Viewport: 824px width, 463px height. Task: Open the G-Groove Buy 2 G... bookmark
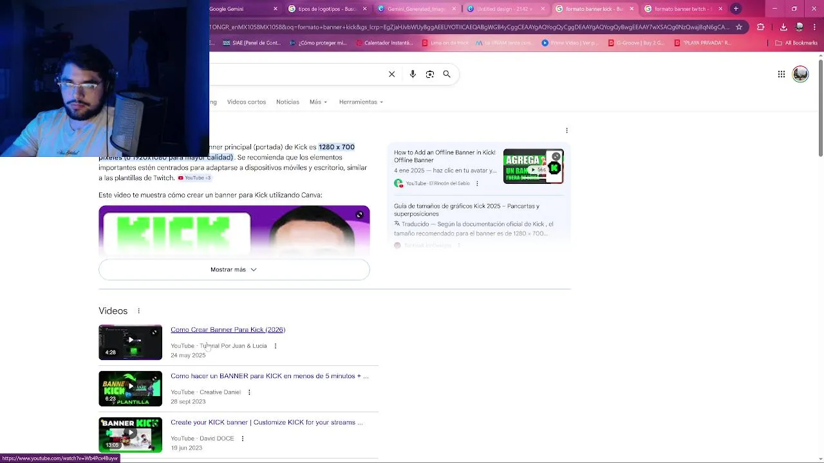tap(637, 43)
